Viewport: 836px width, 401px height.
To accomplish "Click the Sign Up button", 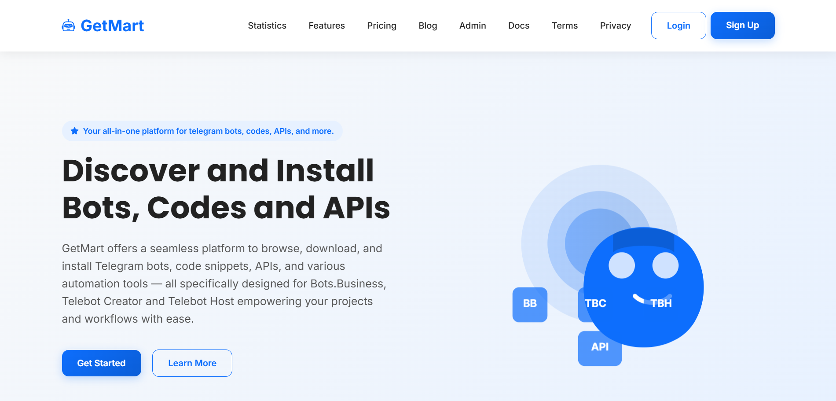I will point(743,26).
